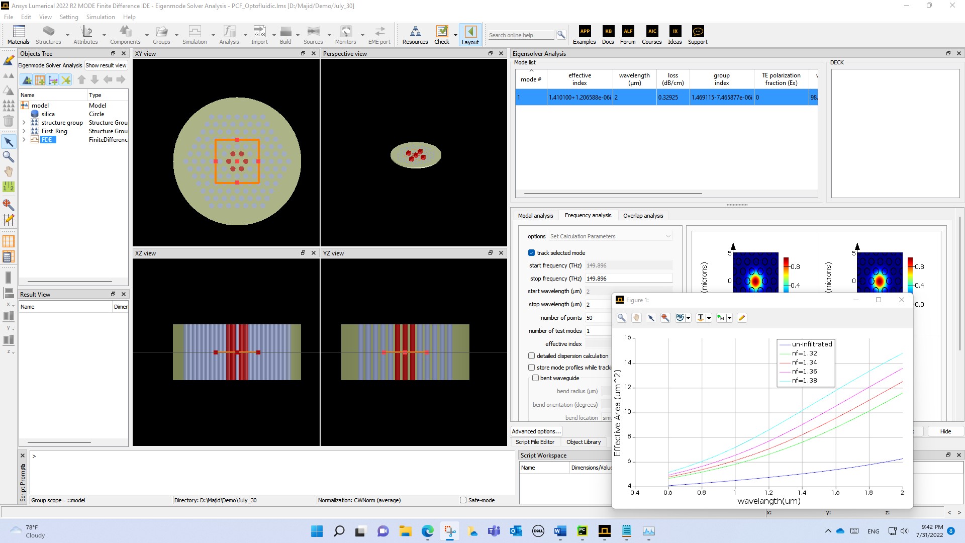Open the Simulation menu
This screenshot has width=965, height=543.
coord(101,17)
